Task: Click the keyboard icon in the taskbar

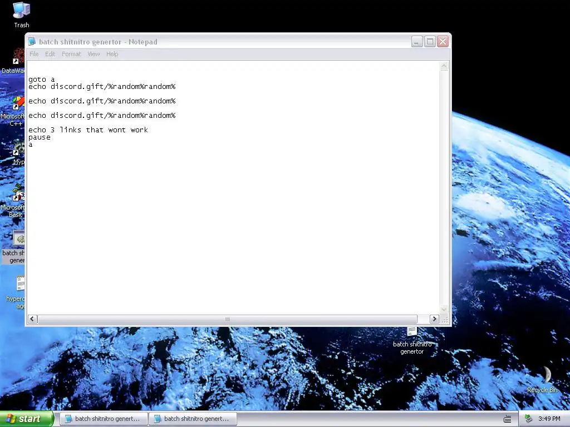Action: pos(508,419)
